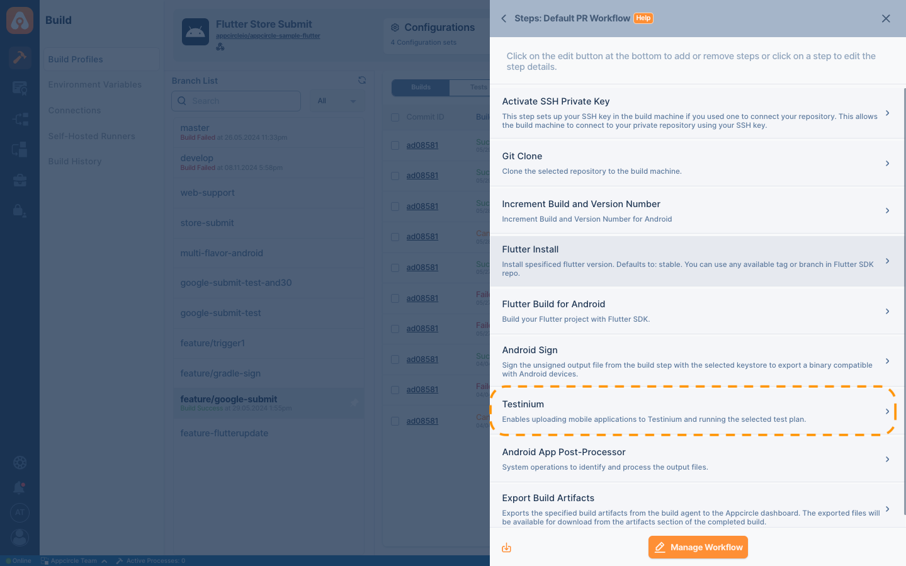Click the download workflow icon at bottom
Viewport: 906px width, 566px height.
506,548
